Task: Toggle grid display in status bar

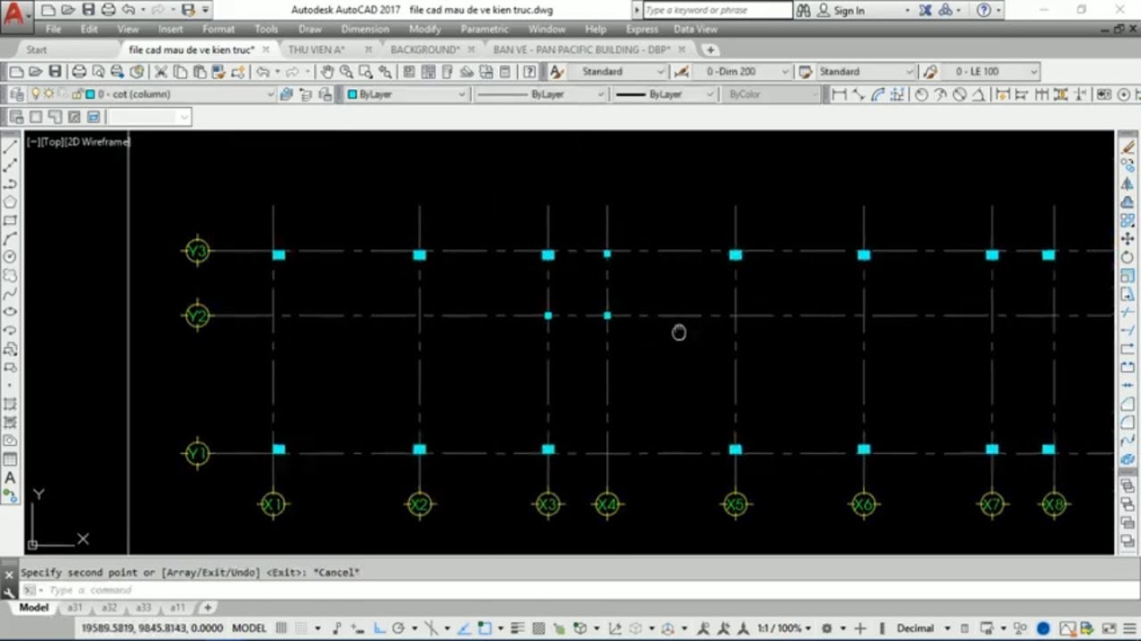Action: (x=282, y=629)
